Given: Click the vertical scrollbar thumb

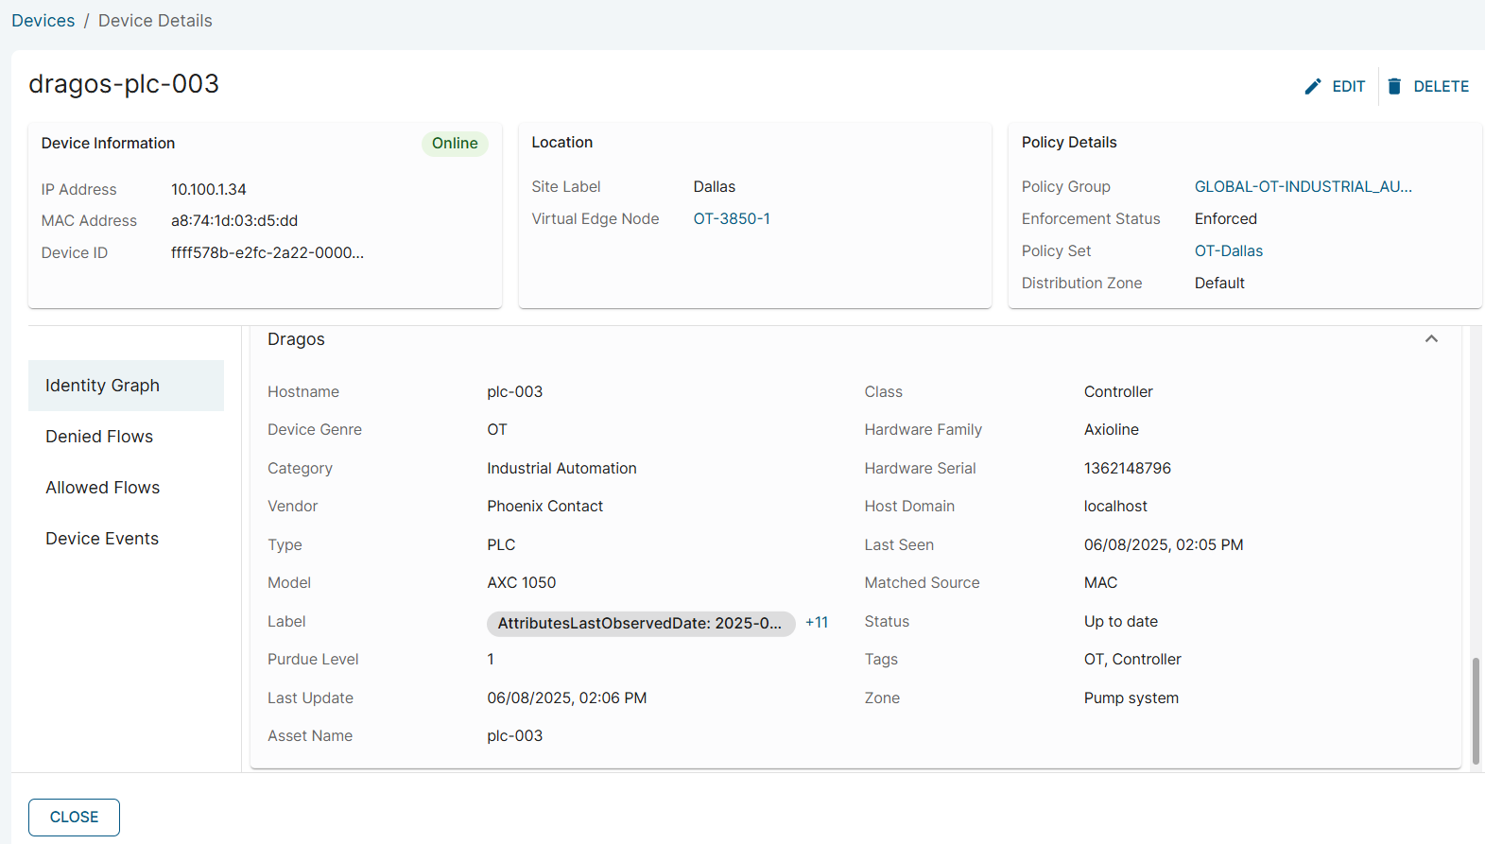Looking at the screenshot, I should point(1476,711).
